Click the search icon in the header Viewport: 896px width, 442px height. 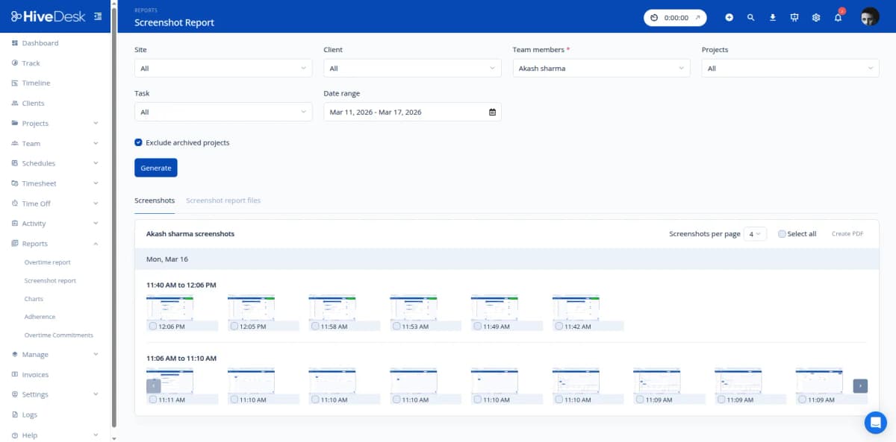[x=751, y=16]
